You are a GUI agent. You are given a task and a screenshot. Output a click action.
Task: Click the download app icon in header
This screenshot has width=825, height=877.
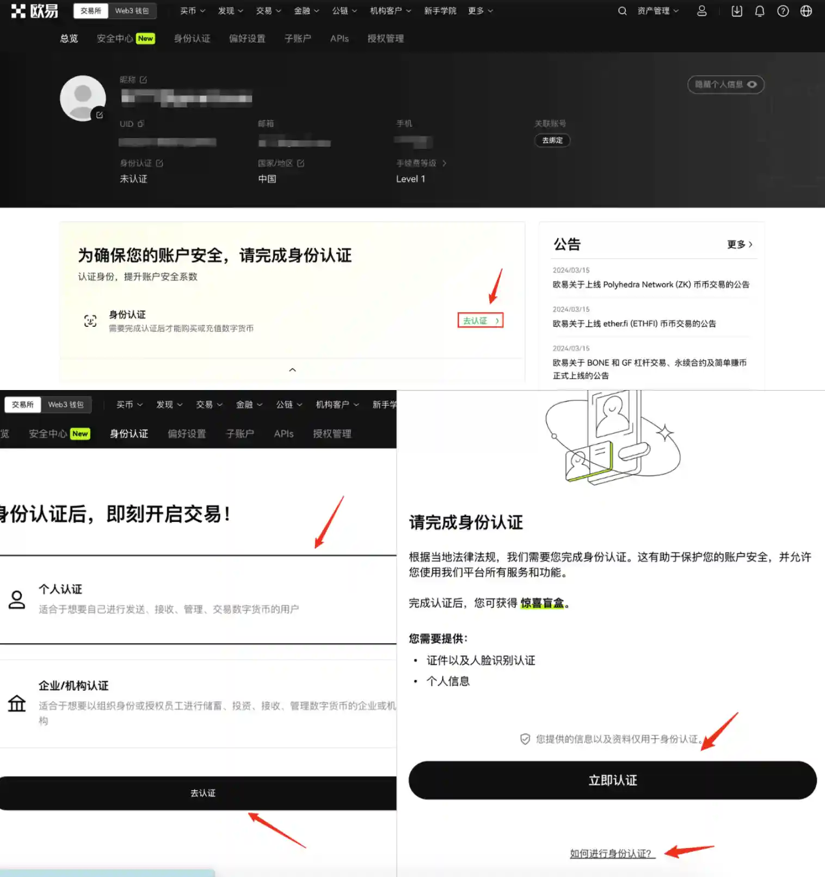click(737, 11)
